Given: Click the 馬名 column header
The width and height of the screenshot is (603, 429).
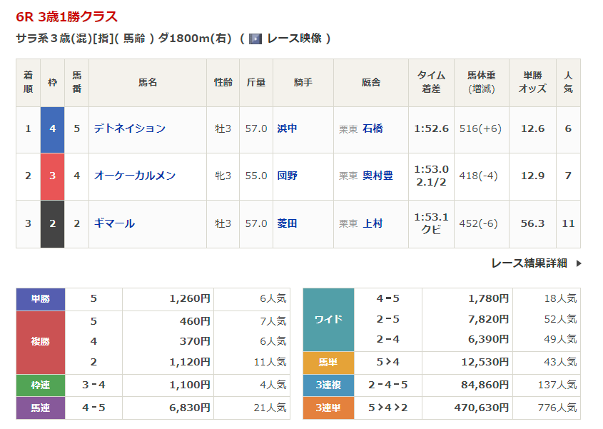Looking at the screenshot, I should point(148,83).
